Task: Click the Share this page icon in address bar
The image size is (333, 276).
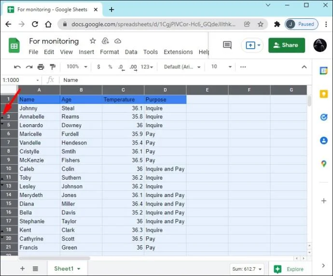Action: point(247,24)
